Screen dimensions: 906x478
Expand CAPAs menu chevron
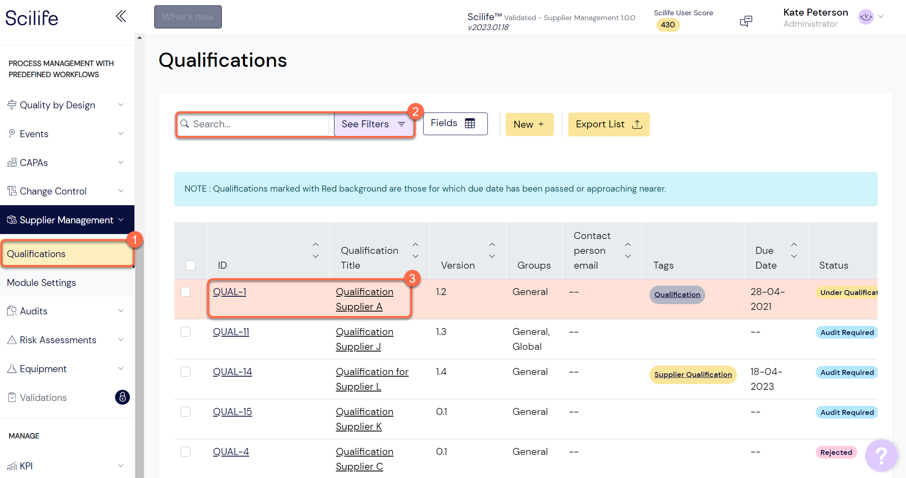121,162
